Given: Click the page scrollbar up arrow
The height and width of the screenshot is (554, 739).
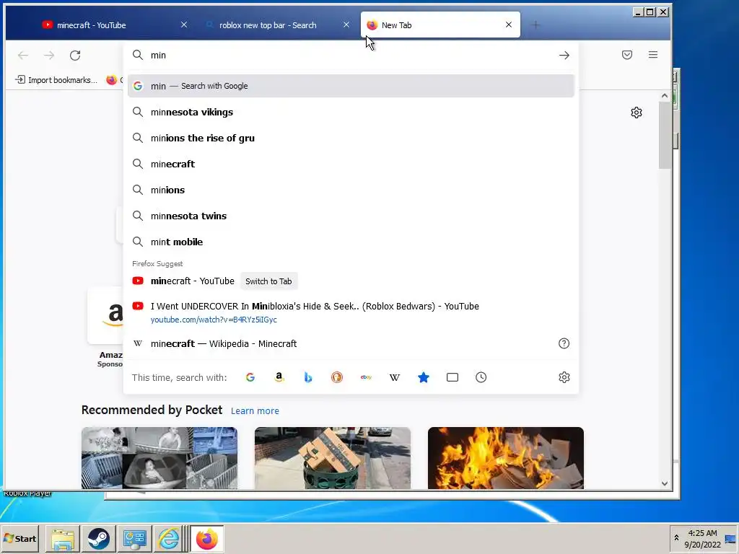Looking at the screenshot, I should point(665,96).
